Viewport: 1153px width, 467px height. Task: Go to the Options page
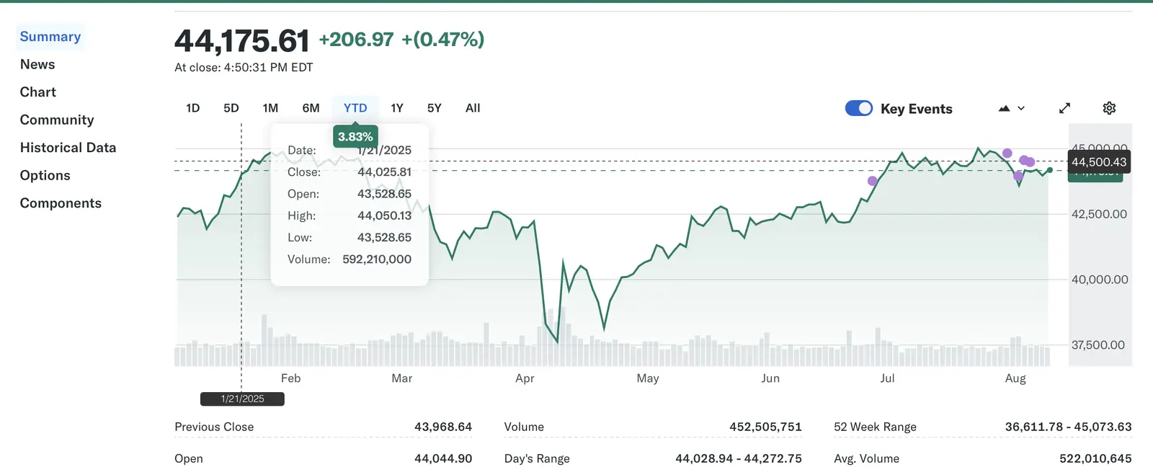click(45, 175)
